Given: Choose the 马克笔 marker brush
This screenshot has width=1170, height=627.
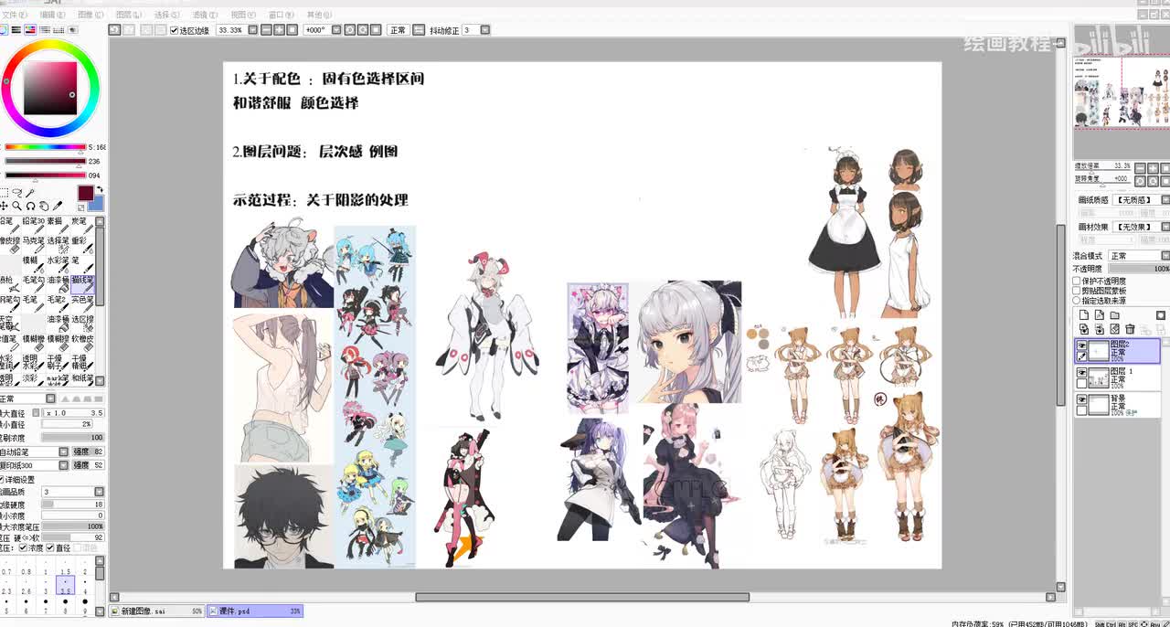Looking at the screenshot, I should [x=33, y=245].
